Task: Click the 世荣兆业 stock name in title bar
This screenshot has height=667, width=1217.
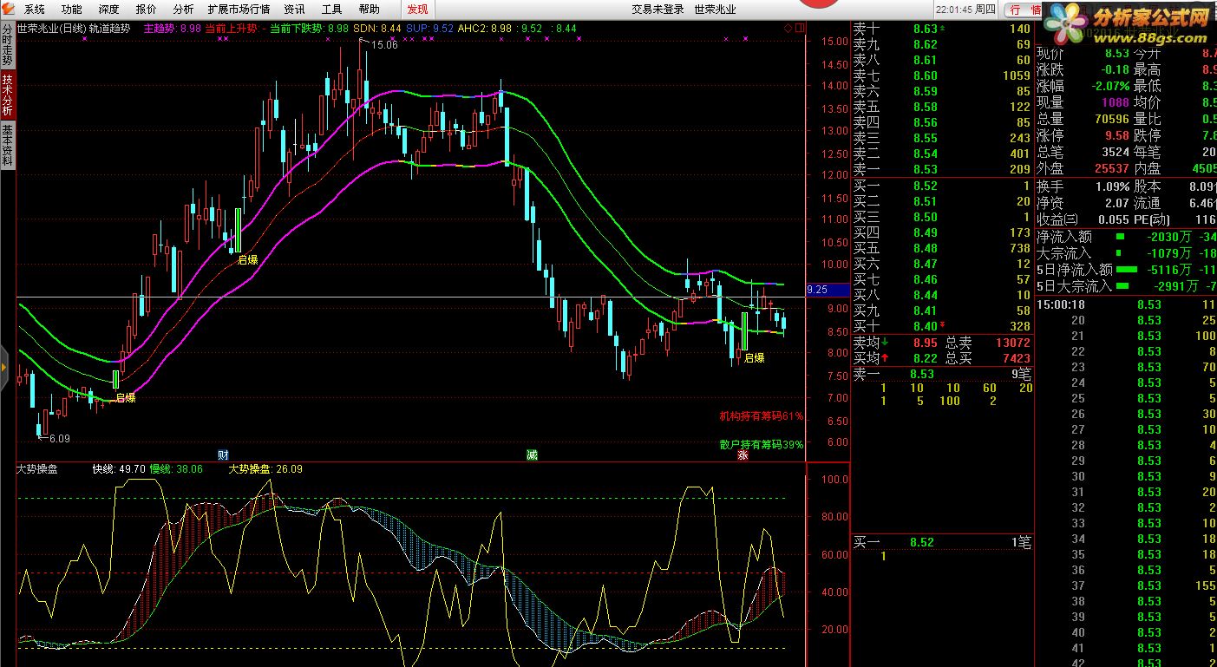Action: 716,10
